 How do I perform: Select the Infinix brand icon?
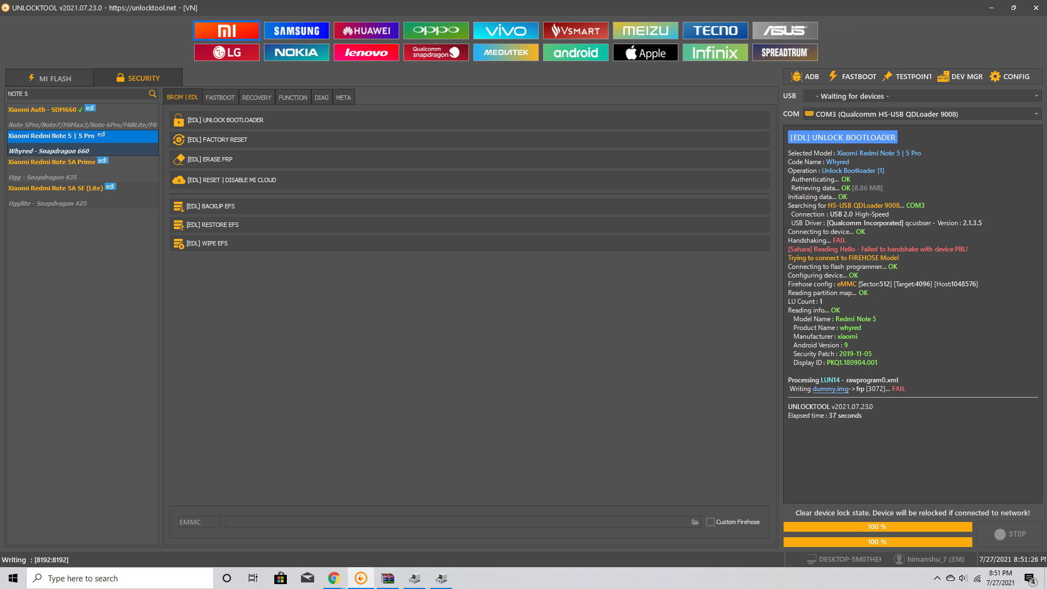715,52
